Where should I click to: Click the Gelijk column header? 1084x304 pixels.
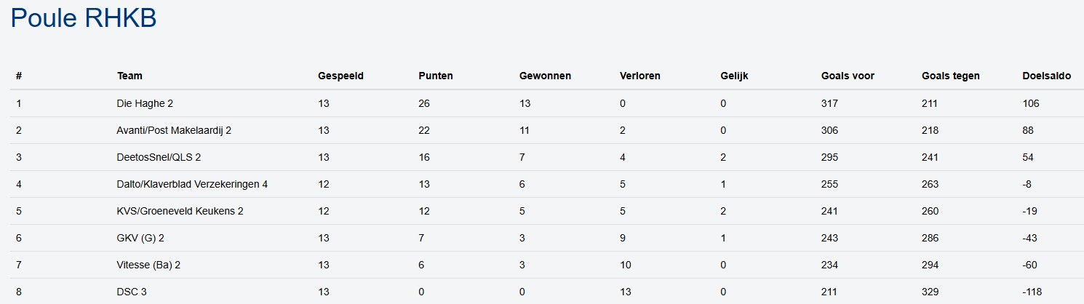734,76
